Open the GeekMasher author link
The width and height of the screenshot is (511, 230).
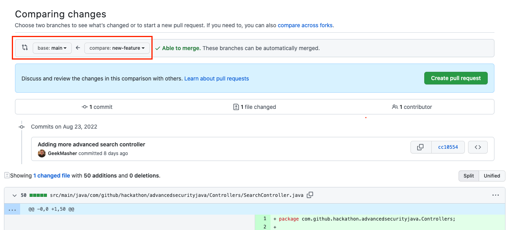[x=62, y=153]
